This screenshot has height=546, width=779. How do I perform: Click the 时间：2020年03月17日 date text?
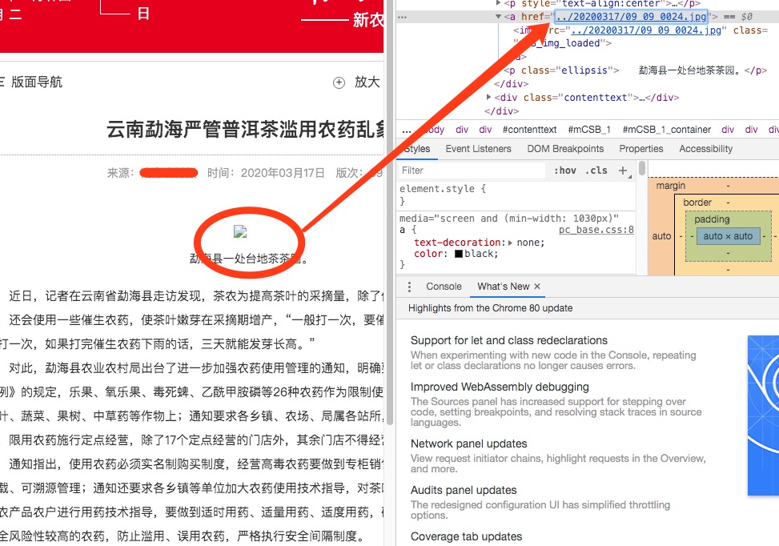(x=266, y=173)
